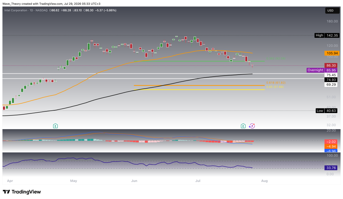Click the 32.00 price axis tick
This screenshot has height=199, width=343.
[x=331, y=125]
